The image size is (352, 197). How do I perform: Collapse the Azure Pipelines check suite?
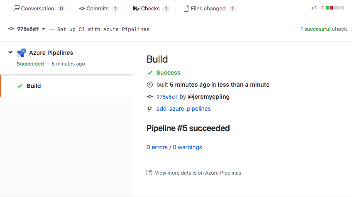click(x=10, y=52)
